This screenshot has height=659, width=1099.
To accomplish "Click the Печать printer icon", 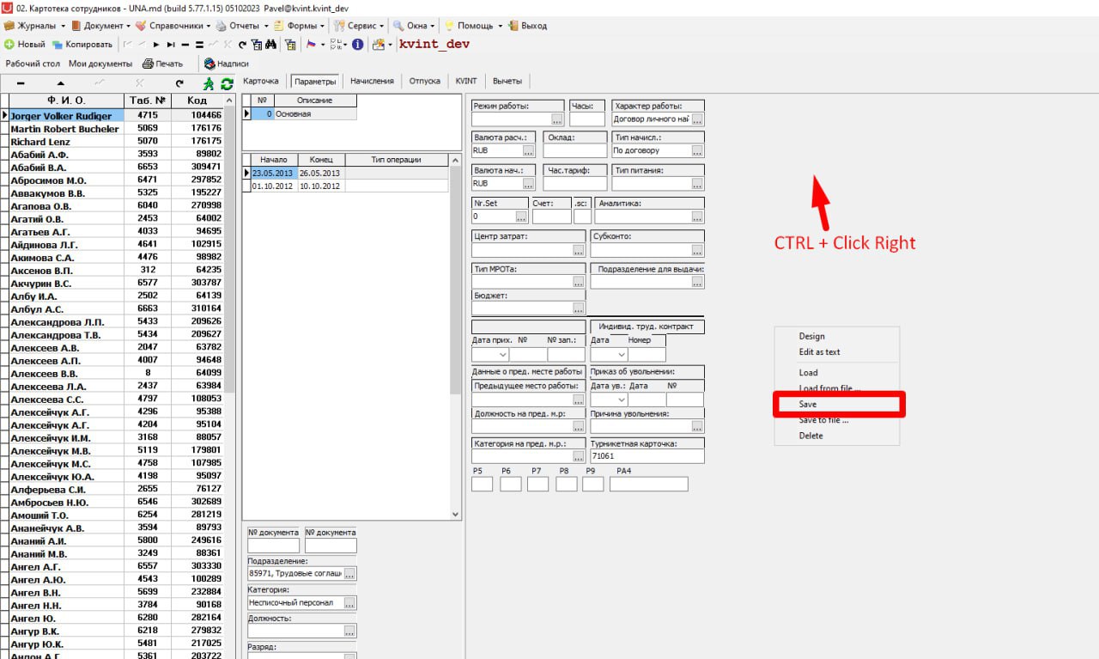I will tap(148, 64).
